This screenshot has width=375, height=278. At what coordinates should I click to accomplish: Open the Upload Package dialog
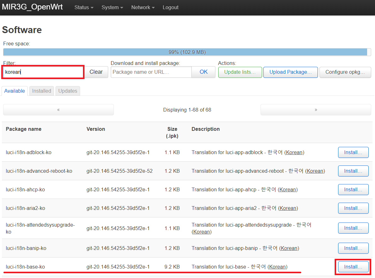click(290, 72)
